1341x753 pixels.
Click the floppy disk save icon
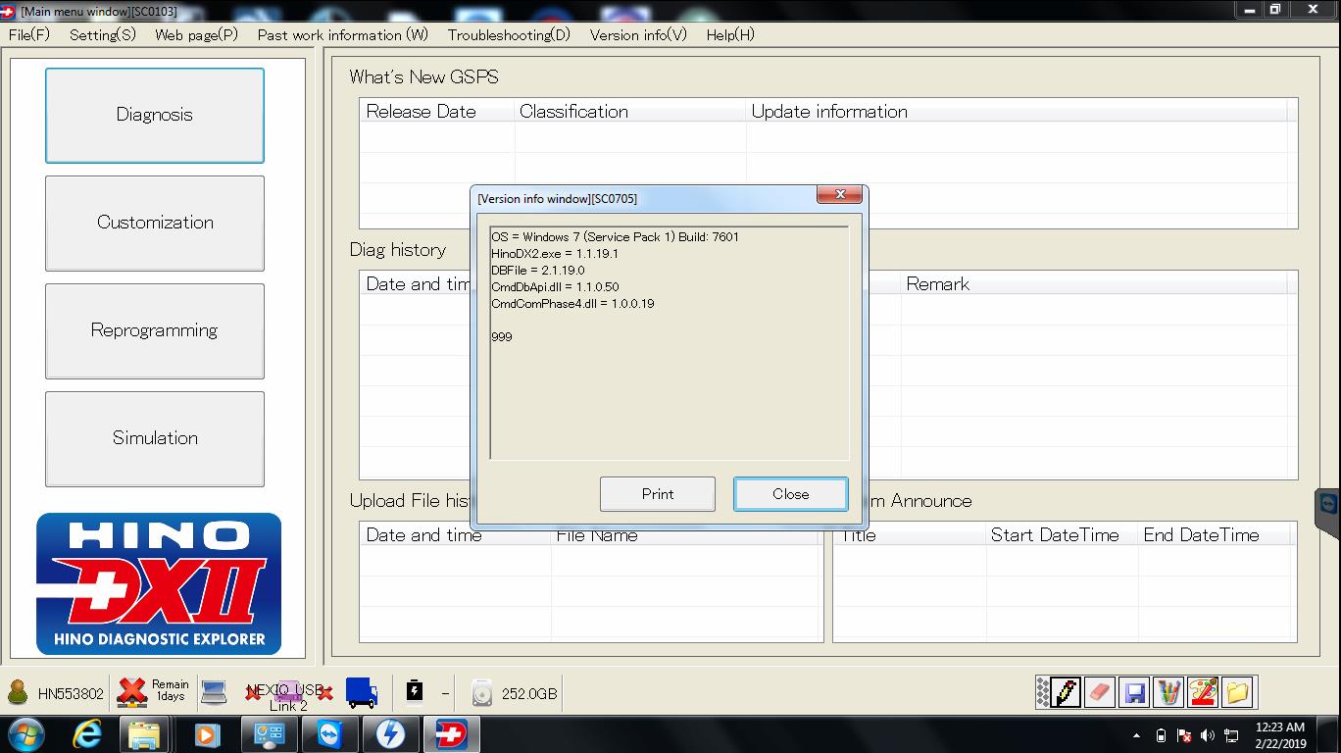pyautogui.click(x=1134, y=692)
